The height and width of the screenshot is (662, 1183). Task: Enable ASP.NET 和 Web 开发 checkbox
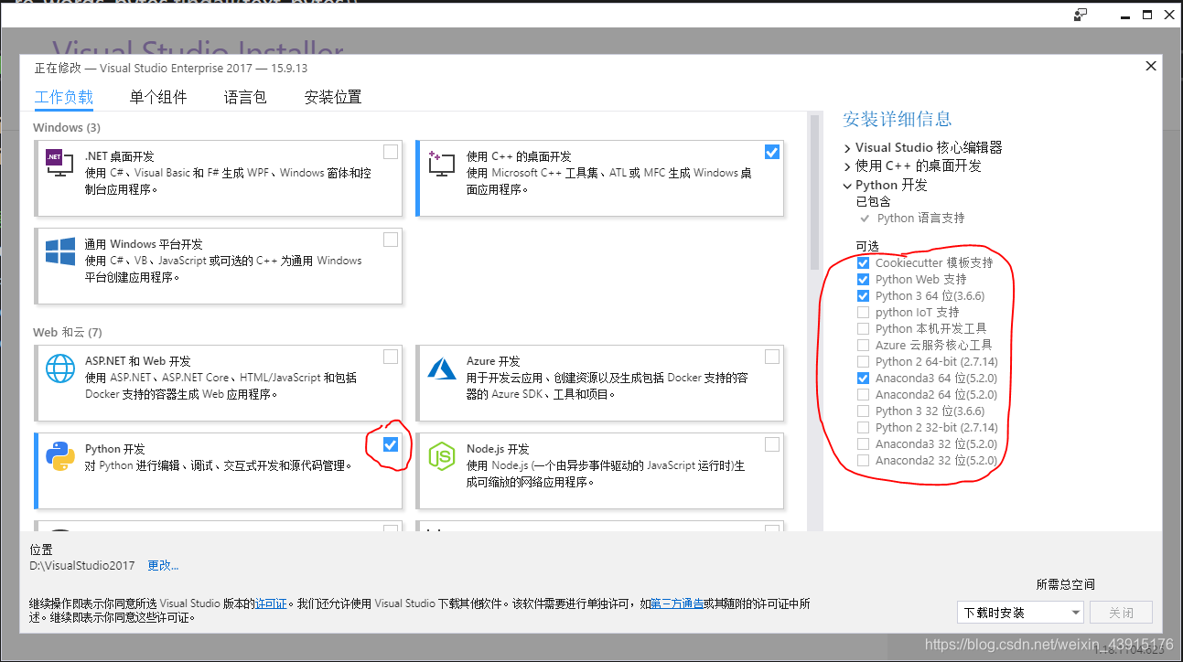click(391, 357)
